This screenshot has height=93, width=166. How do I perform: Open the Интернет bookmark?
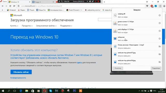pos(11,10)
